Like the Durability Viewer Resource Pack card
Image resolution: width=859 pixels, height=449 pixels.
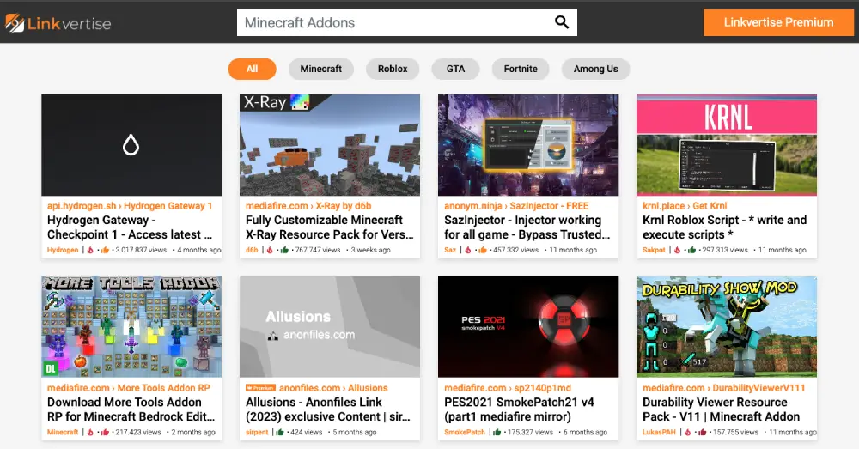[703, 433]
